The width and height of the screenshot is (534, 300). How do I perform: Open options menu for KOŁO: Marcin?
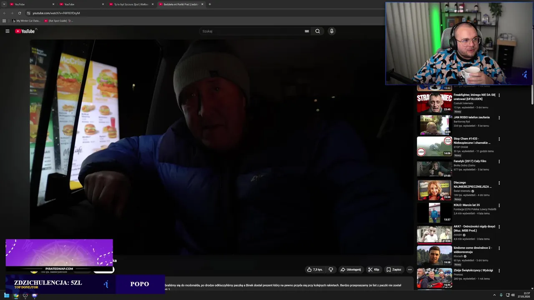pos(499,205)
